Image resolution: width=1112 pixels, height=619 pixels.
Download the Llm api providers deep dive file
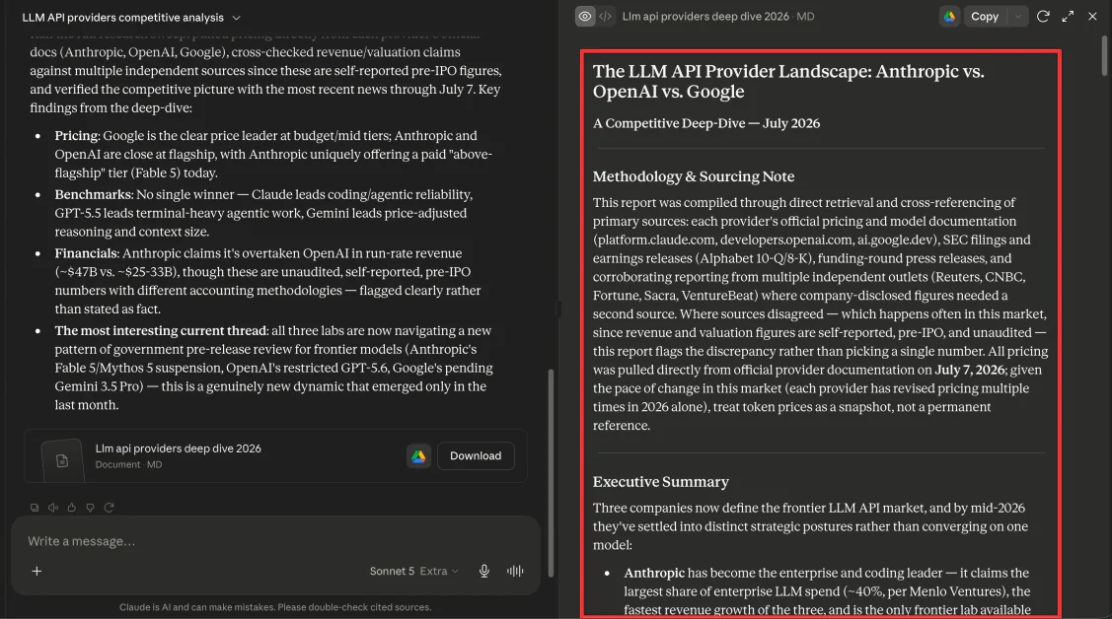(x=476, y=456)
